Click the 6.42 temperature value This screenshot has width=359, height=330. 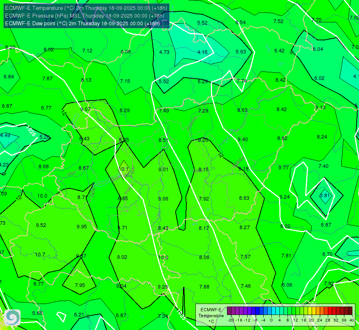pyautogui.click(x=279, y=51)
